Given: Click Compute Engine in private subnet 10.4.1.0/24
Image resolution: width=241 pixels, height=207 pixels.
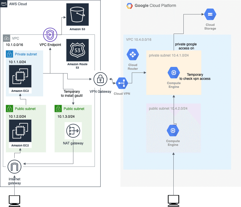Looking at the screenshot, I should tap(174, 73).
